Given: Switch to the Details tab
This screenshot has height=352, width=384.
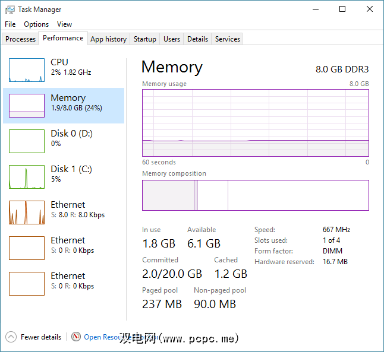Looking at the screenshot, I should coord(197,39).
